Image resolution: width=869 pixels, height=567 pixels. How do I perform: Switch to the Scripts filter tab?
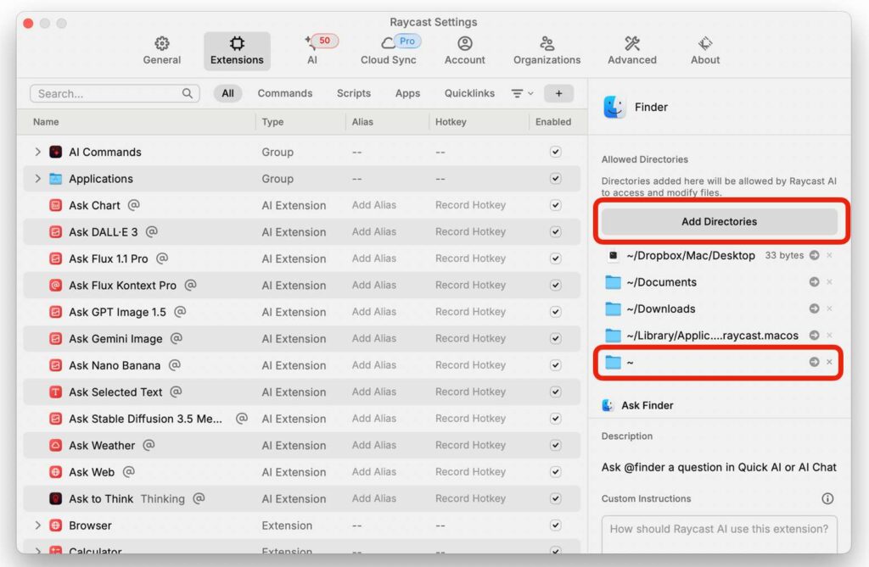353,93
